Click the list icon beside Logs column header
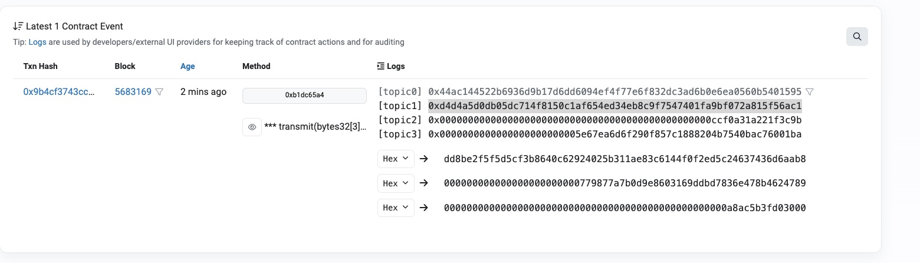Viewport: 920px width, 263px height. tap(380, 66)
